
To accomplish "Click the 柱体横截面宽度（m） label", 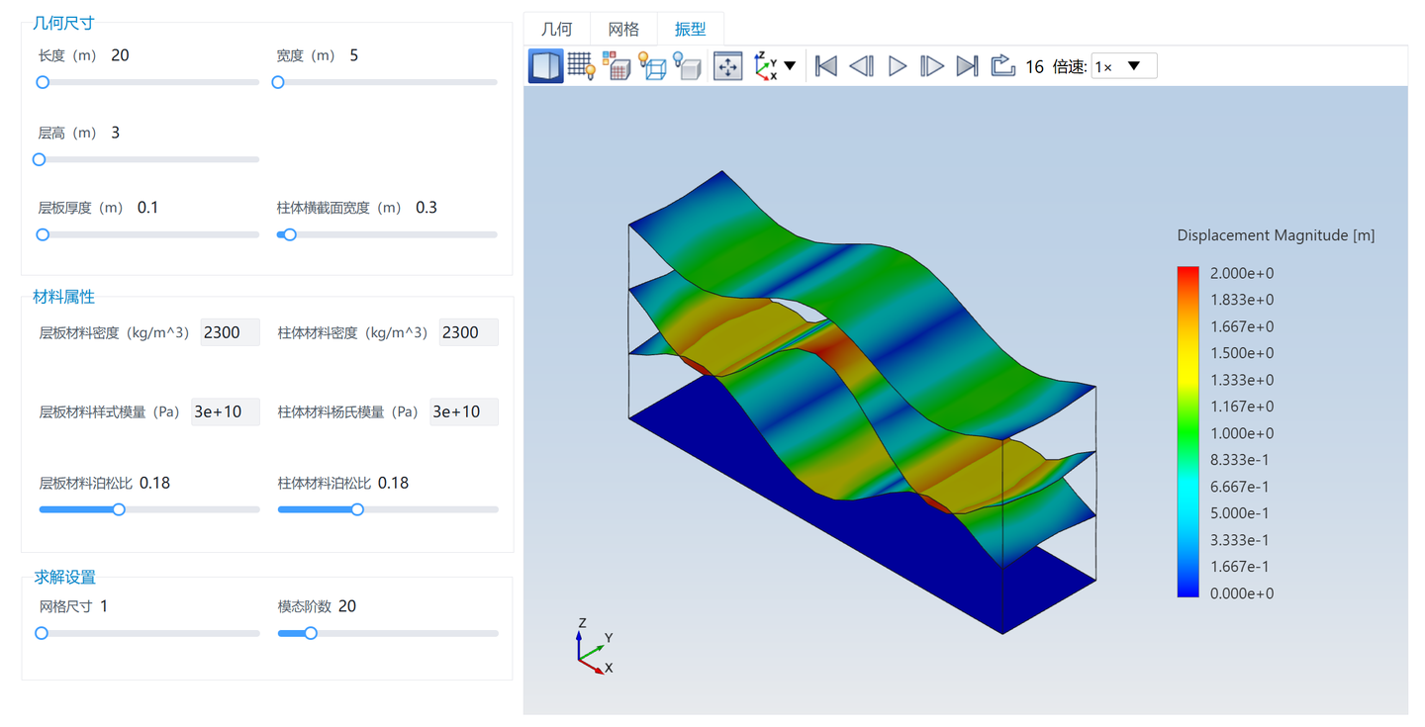I will click(339, 208).
